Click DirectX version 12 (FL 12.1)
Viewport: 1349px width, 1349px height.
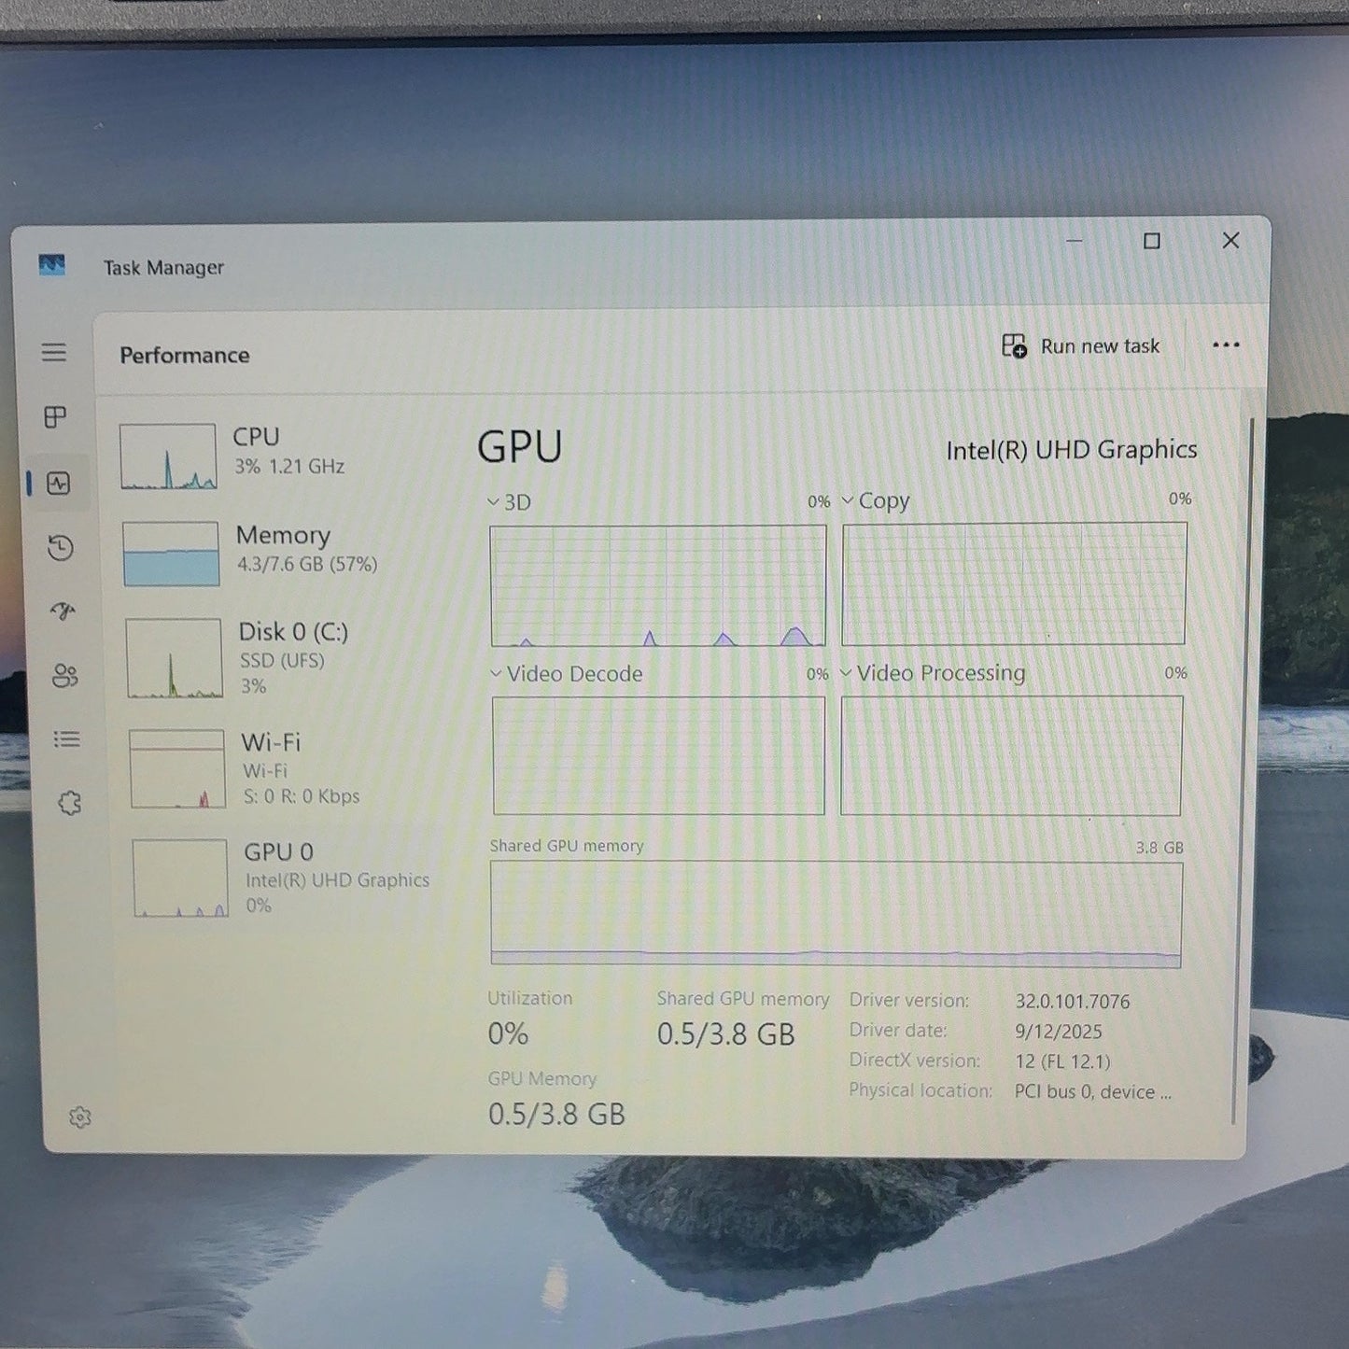(x=1062, y=1061)
